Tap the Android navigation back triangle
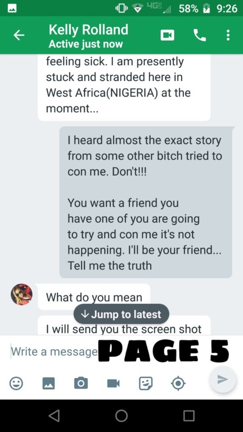Screen dimensions: 243x432 point(54,415)
